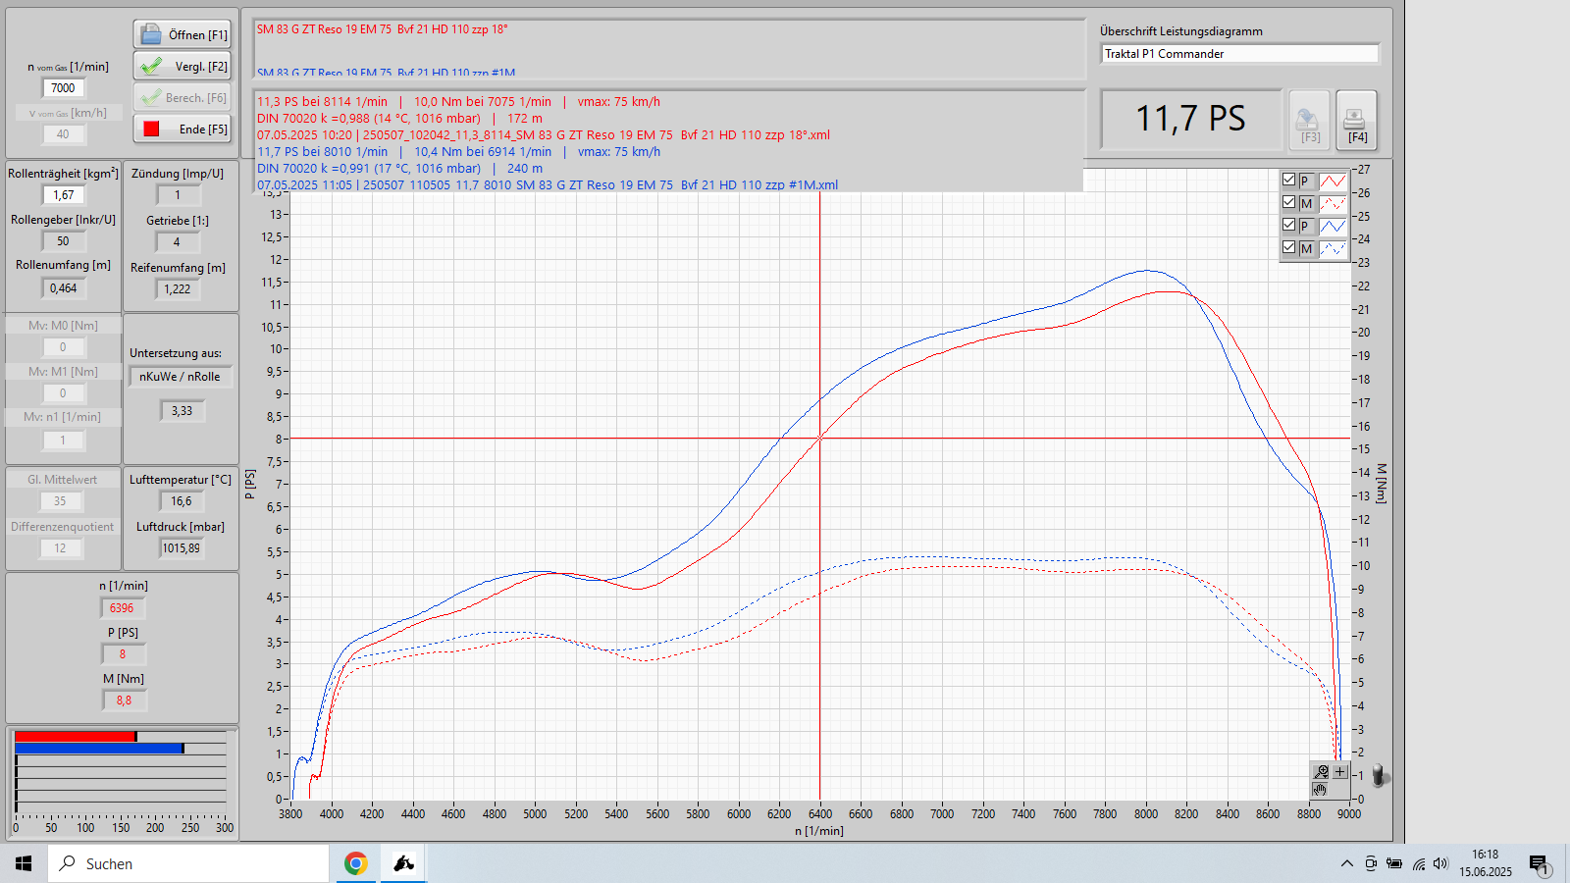Image resolution: width=1570 pixels, height=883 pixels.
Task: Click the Traktal P1 Commander title field
Action: (x=1239, y=54)
